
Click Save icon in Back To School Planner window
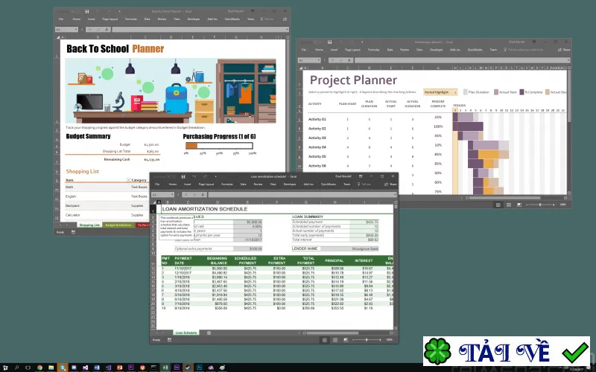[x=87, y=11]
